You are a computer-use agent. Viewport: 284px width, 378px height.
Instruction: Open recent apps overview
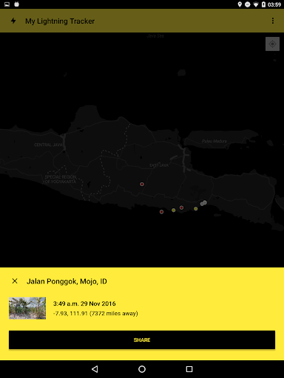point(189,369)
